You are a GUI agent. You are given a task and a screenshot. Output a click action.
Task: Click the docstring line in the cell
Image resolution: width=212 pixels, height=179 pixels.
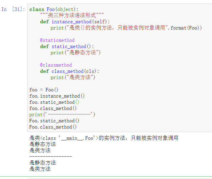[72, 15]
